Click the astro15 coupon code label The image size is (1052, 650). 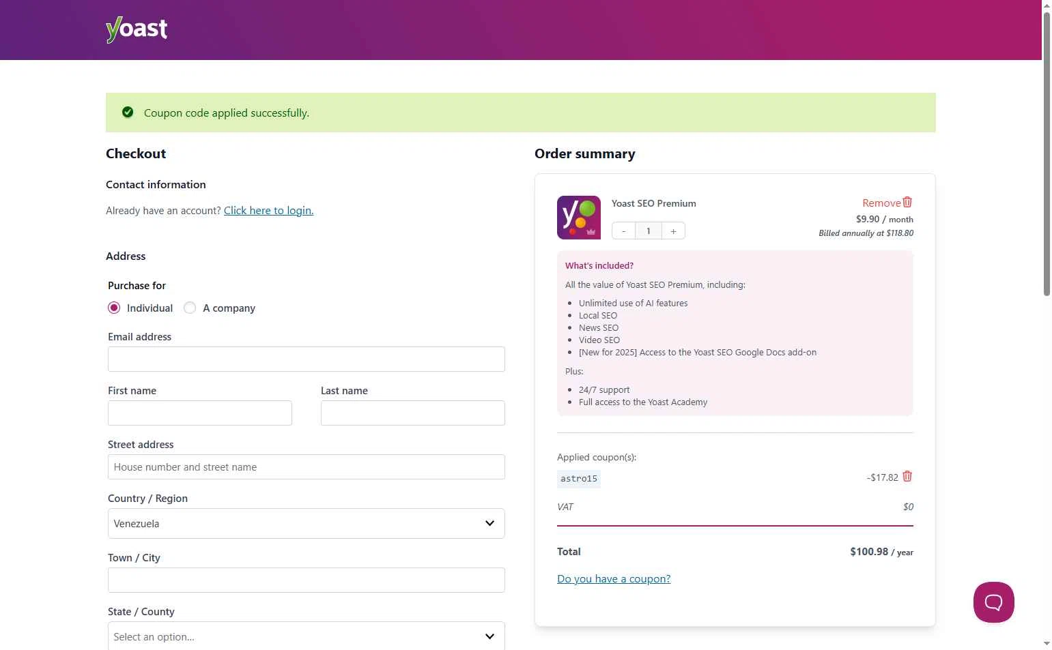[579, 479]
